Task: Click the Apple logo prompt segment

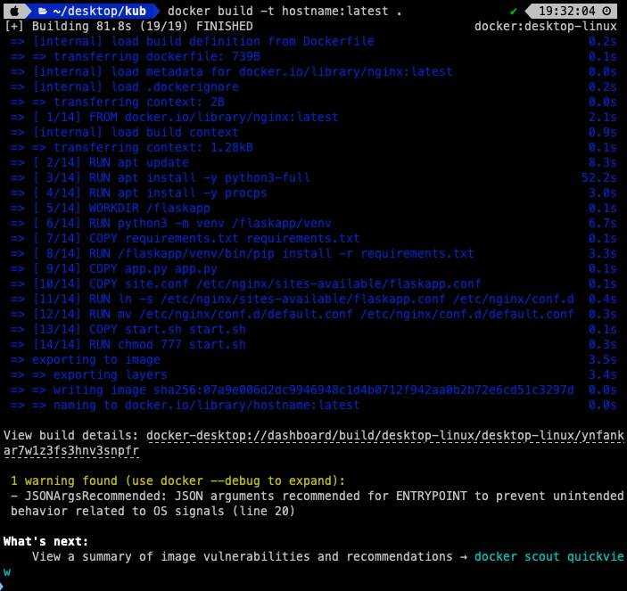Action: (x=14, y=12)
